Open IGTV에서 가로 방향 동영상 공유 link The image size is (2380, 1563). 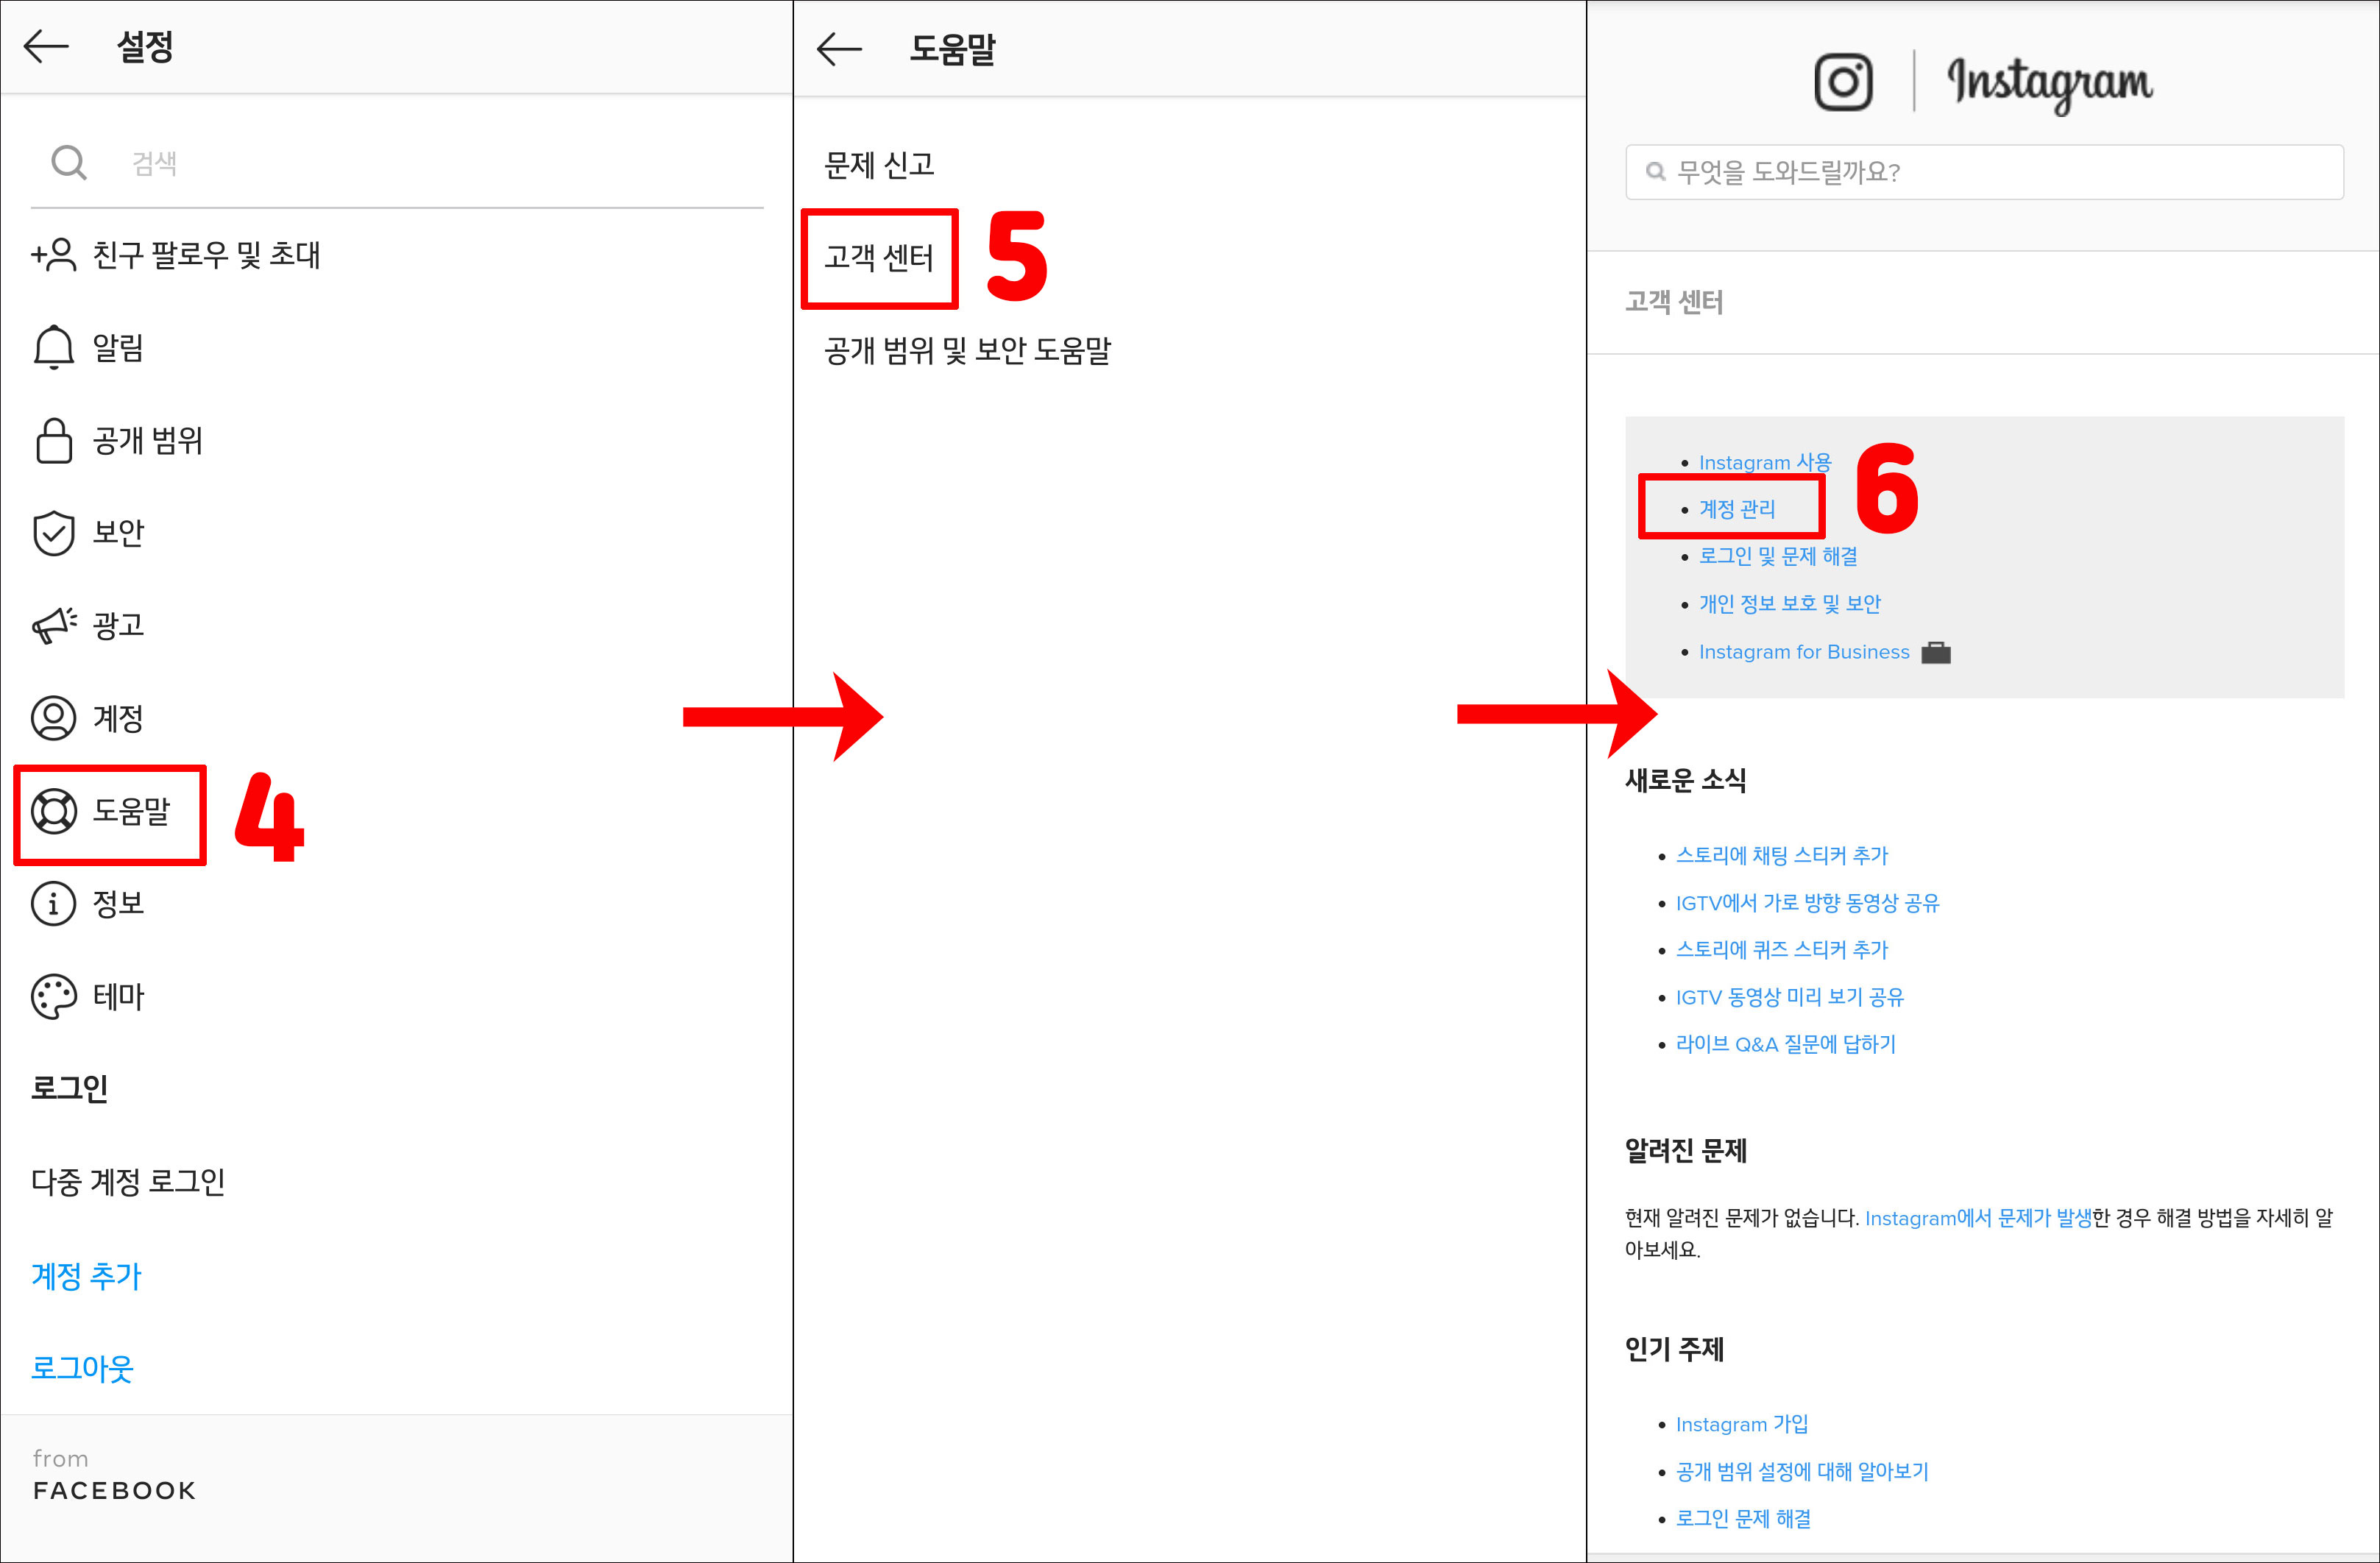(1808, 903)
